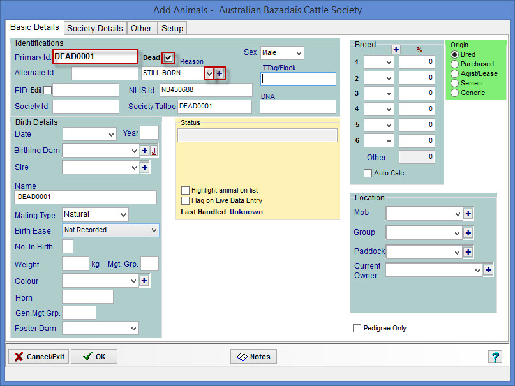Viewport: 515px width, 386px height.
Task: Select the Generic origin option
Action: [x=454, y=93]
